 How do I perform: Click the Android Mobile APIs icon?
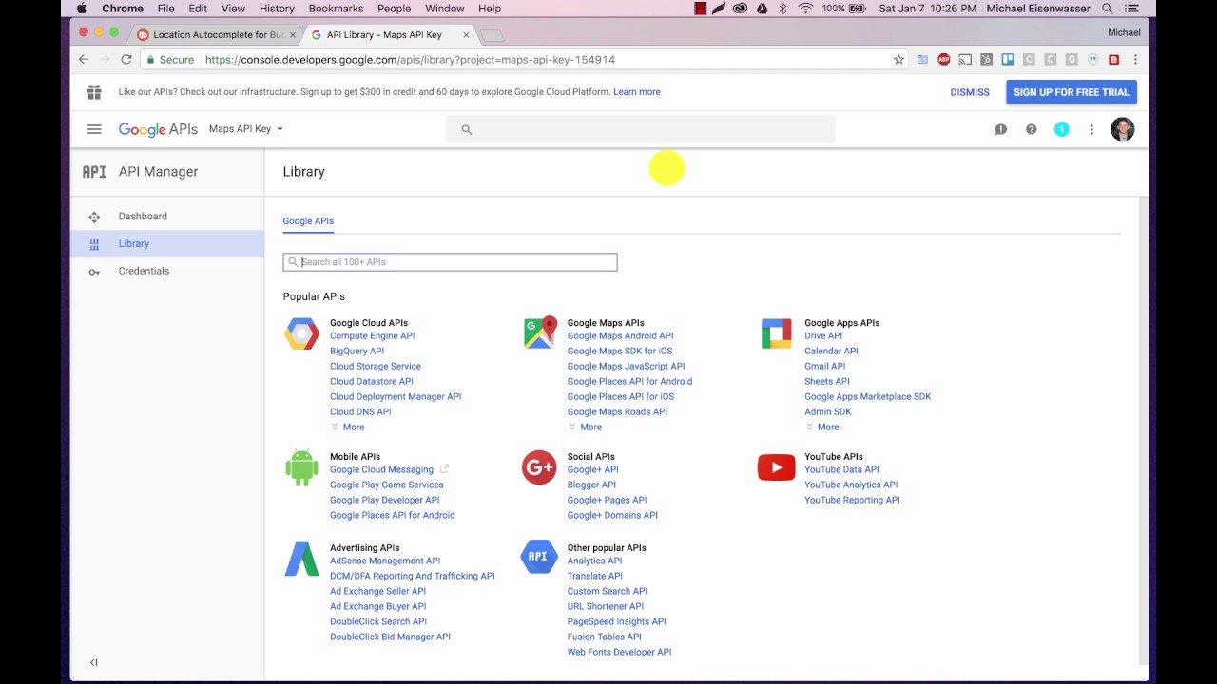[x=301, y=467]
